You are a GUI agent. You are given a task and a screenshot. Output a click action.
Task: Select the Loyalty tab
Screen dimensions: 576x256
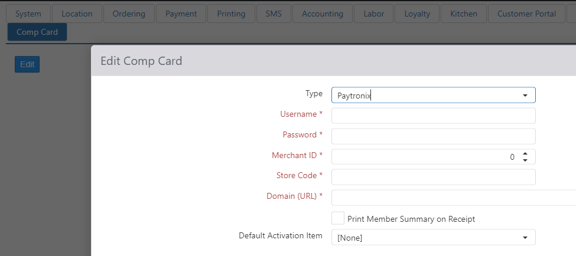(x=417, y=14)
